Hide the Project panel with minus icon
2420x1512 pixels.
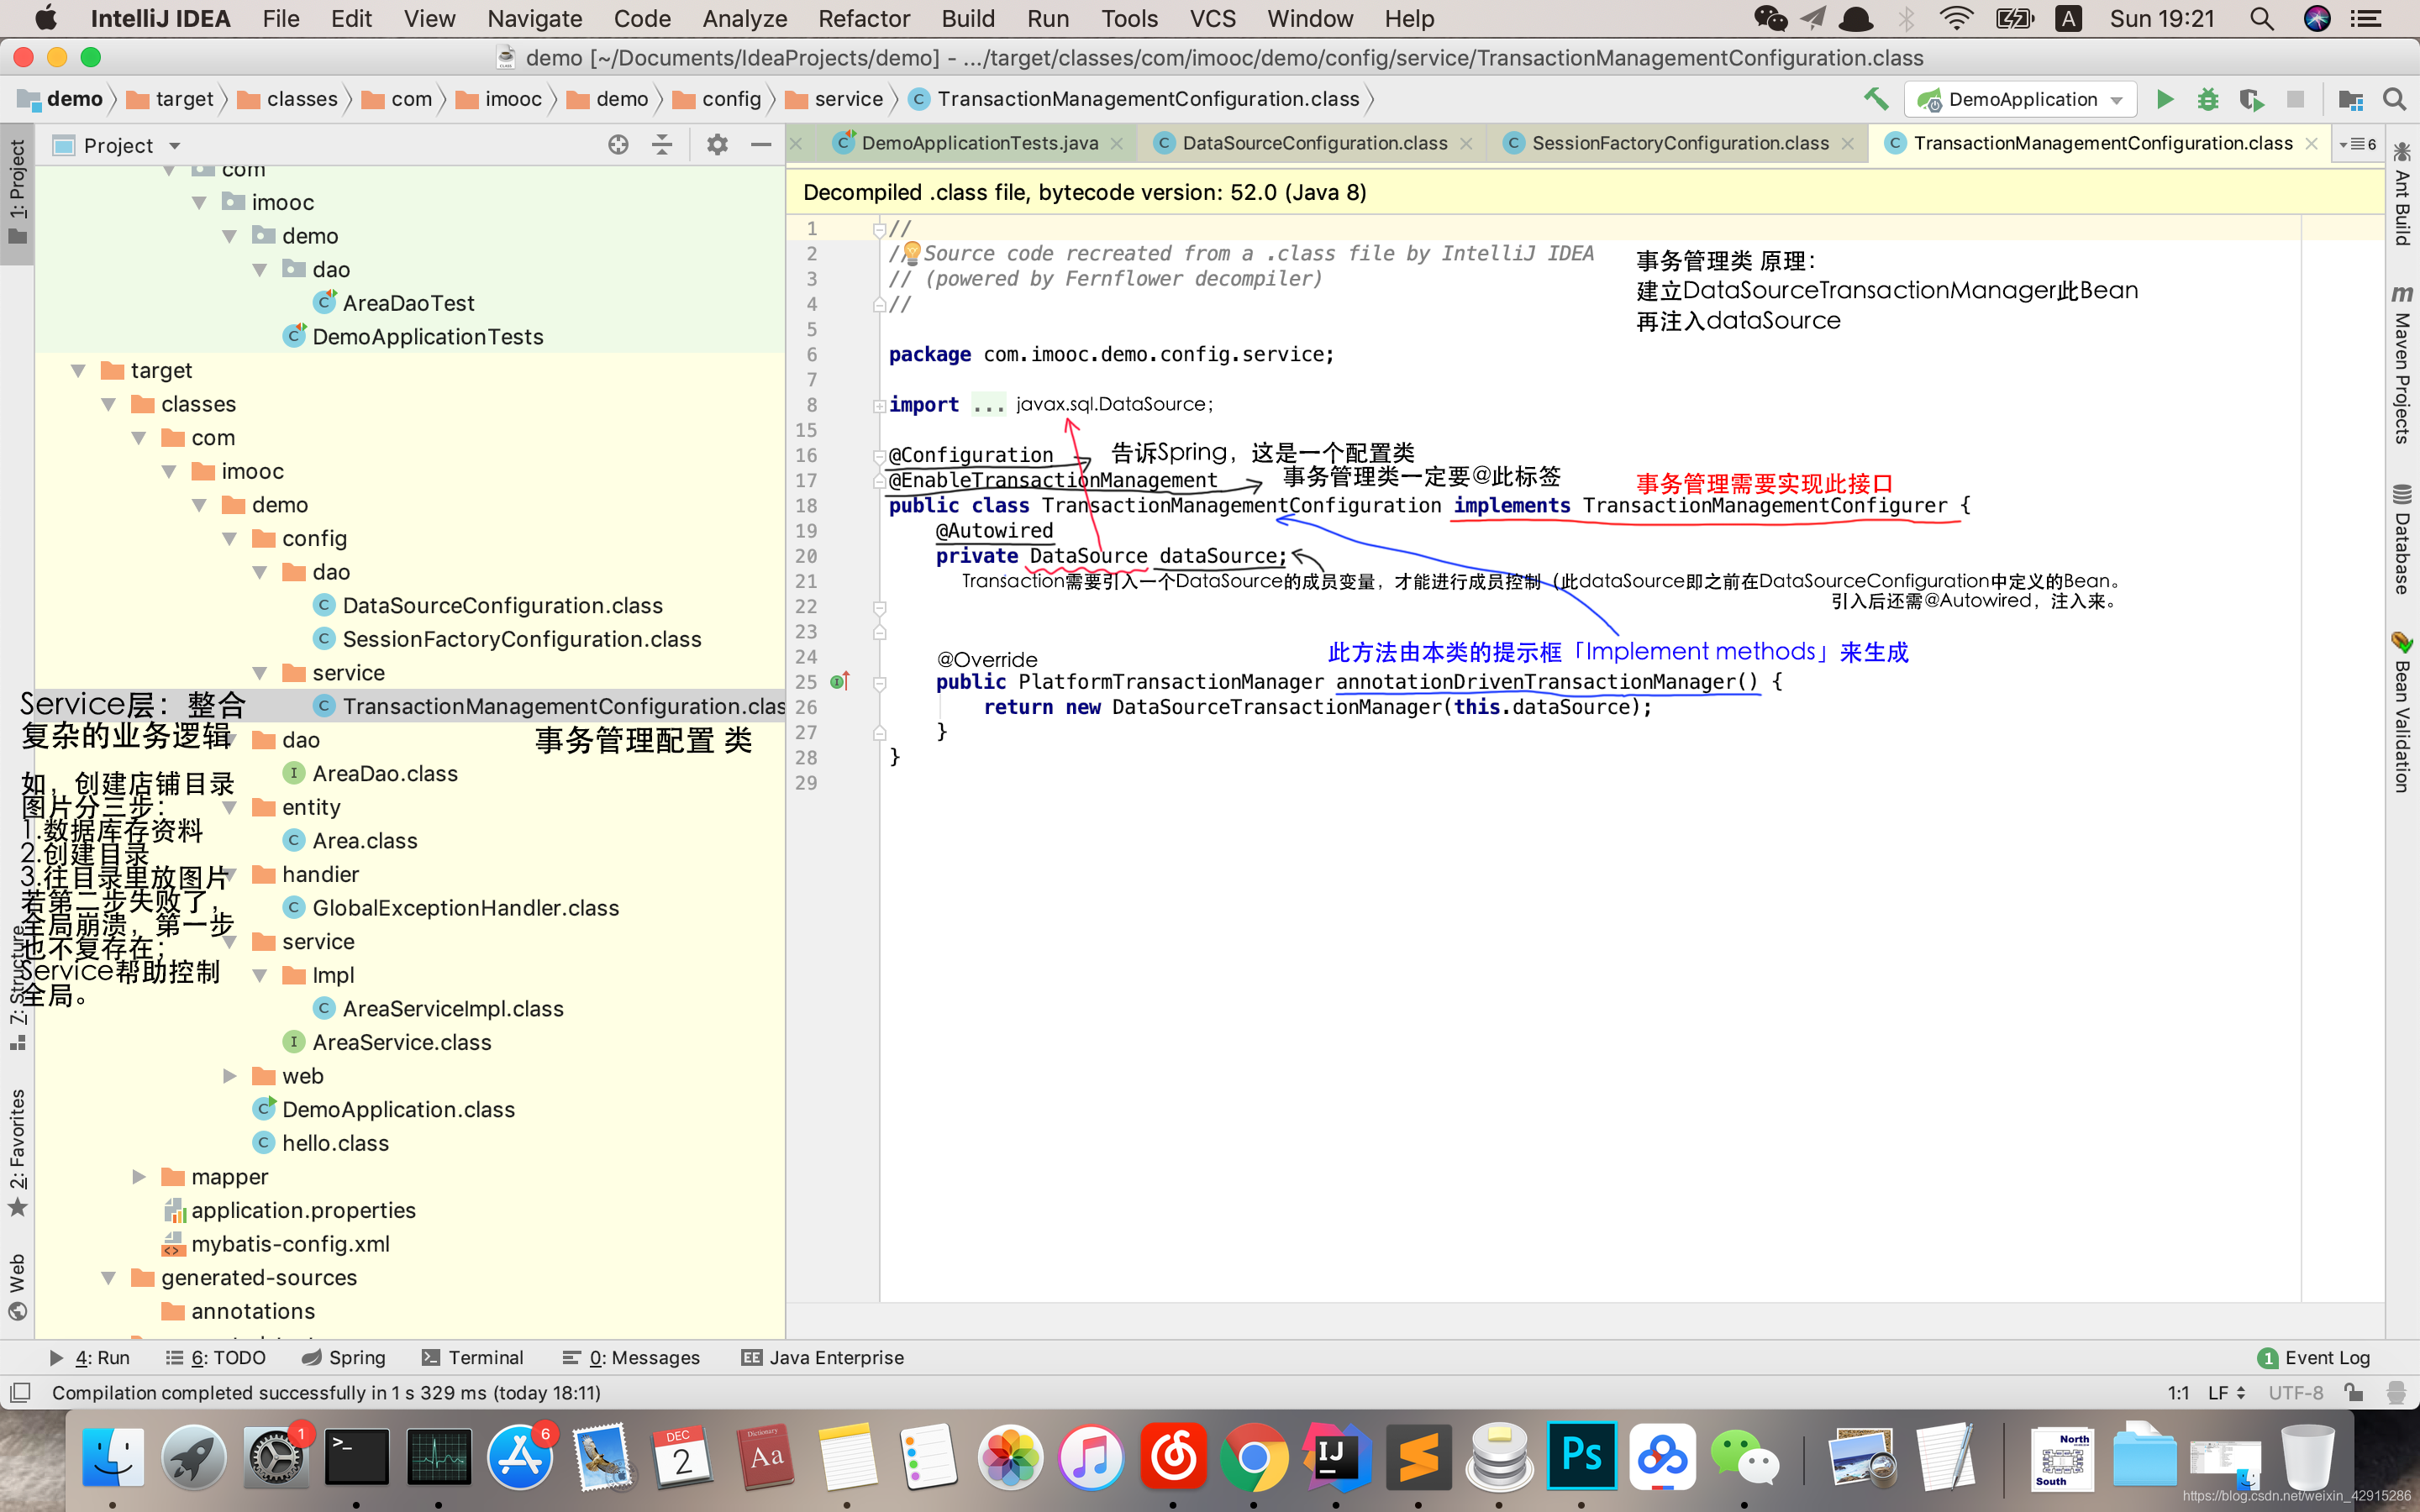click(761, 145)
